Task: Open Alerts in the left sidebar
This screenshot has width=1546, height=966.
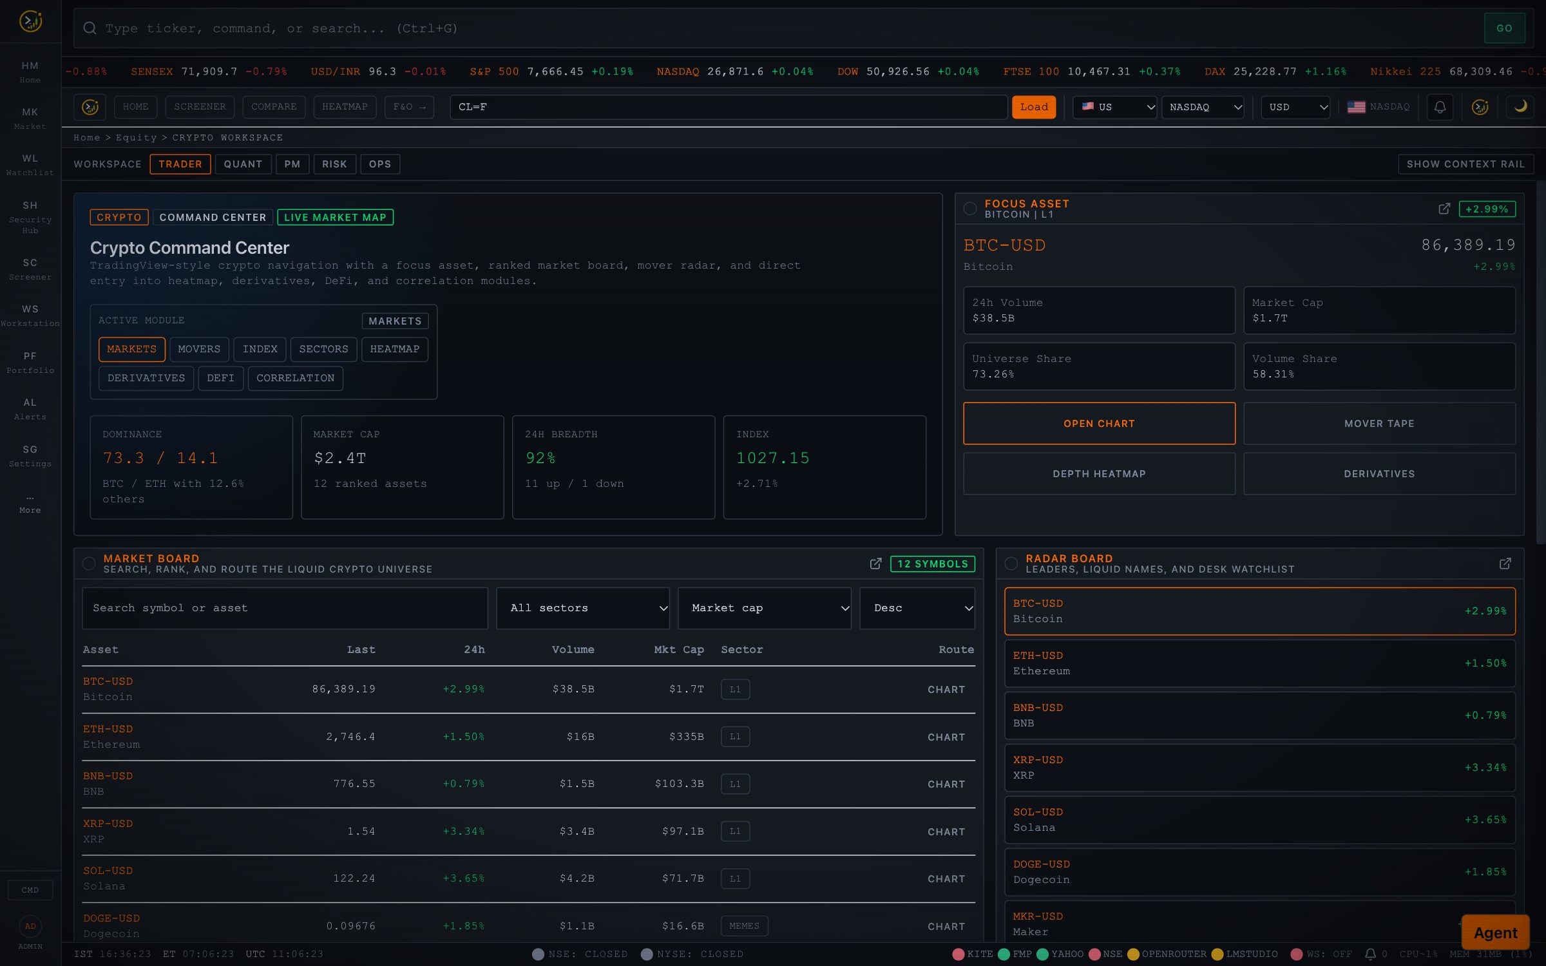Action: tap(30, 409)
